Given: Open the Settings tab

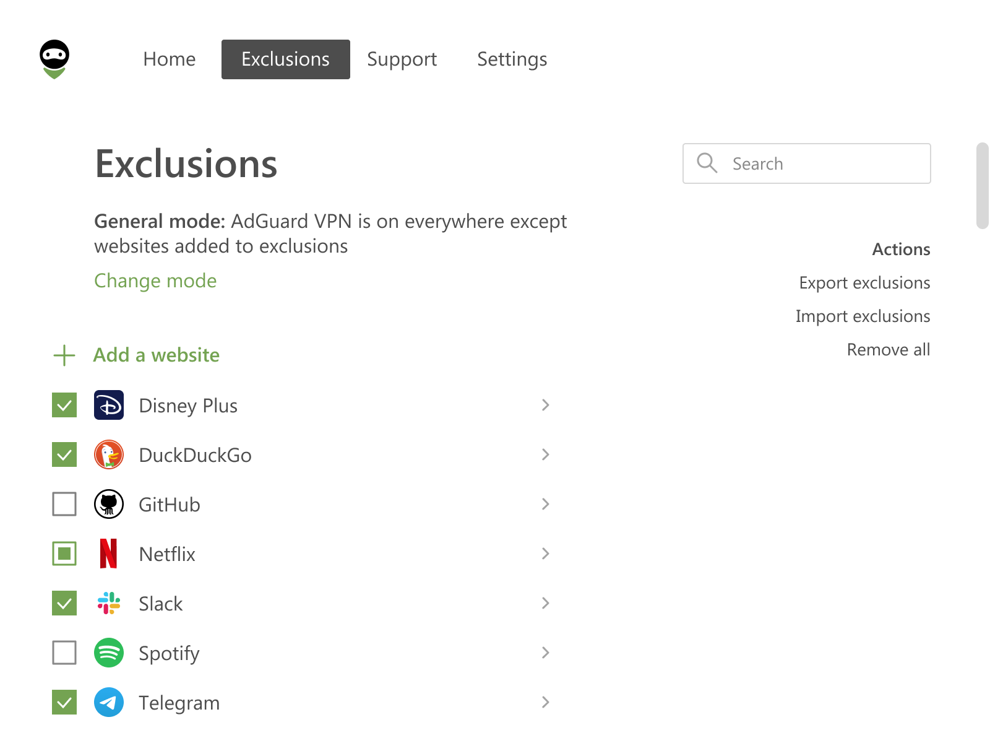Looking at the screenshot, I should [512, 59].
